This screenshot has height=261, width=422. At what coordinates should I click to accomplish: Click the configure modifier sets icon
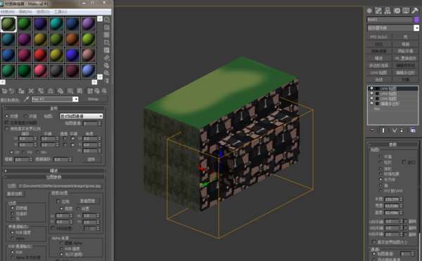pyautogui.click(x=413, y=130)
